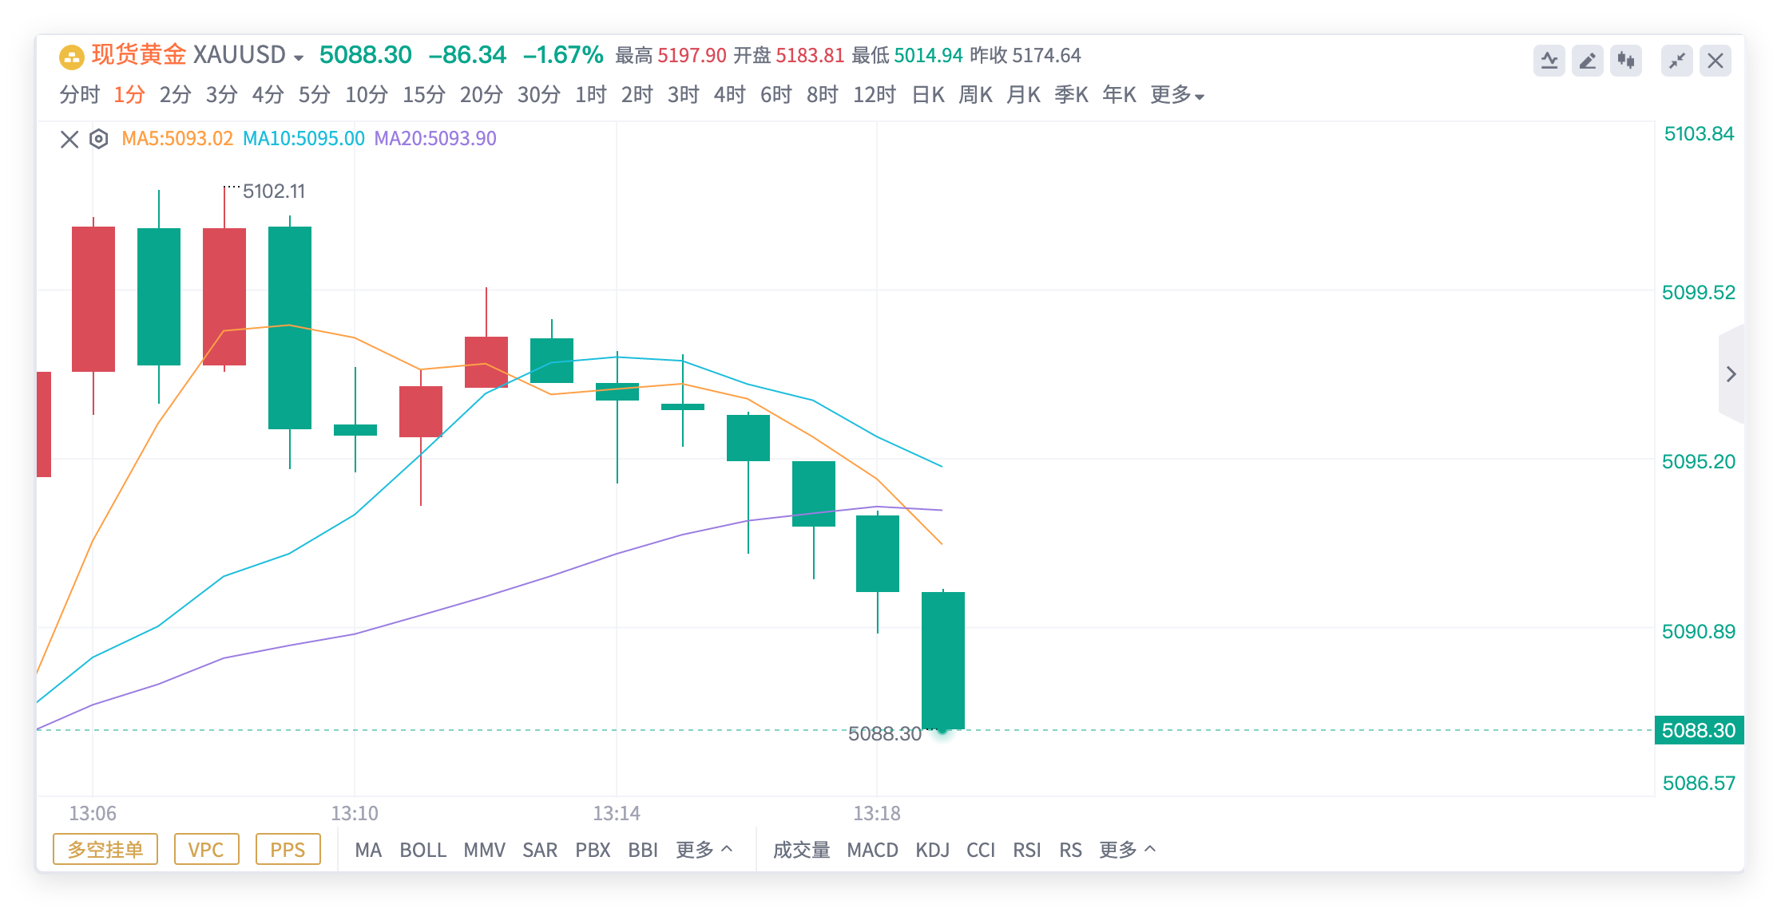This screenshot has height=908, width=1781.
Task: Activate the pencil drawing tool icon
Action: coord(1588,61)
